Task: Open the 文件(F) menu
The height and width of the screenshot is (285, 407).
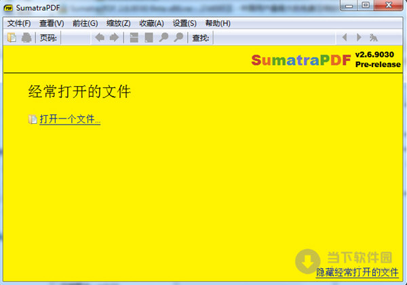Action: pyautogui.click(x=19, y=23)
